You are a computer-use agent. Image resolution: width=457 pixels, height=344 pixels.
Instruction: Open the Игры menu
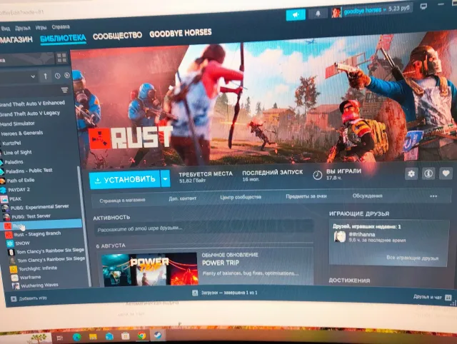click(x=41, y=27)
